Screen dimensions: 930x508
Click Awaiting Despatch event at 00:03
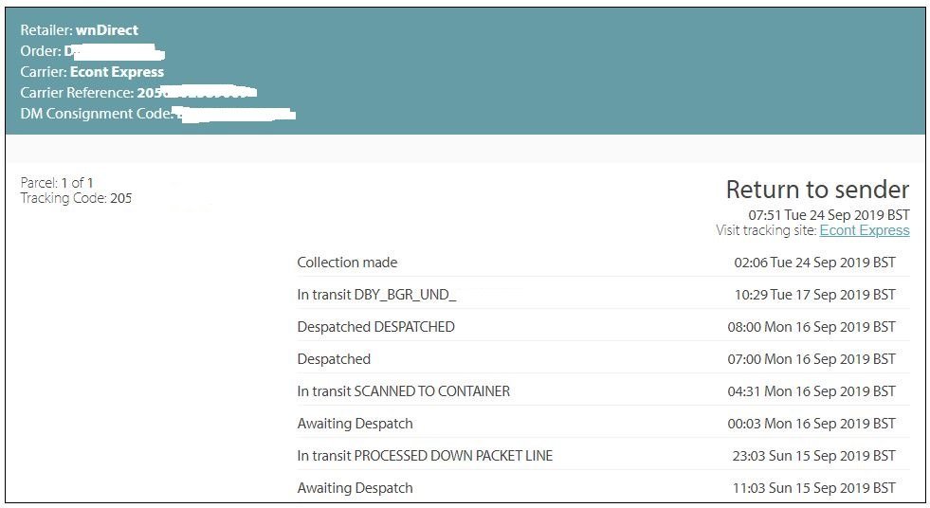tap(355, 424)
